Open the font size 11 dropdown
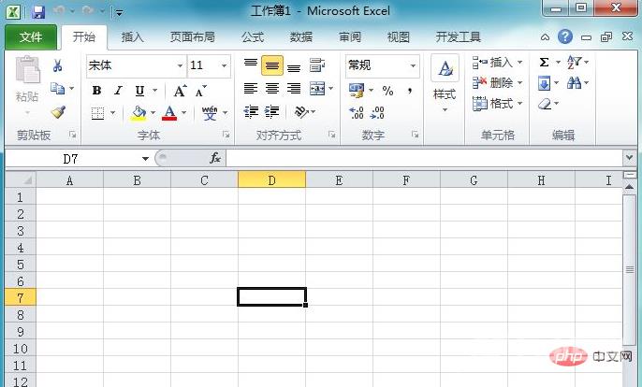Viewport: 642px width, 387px height. [x=224, y=65]
